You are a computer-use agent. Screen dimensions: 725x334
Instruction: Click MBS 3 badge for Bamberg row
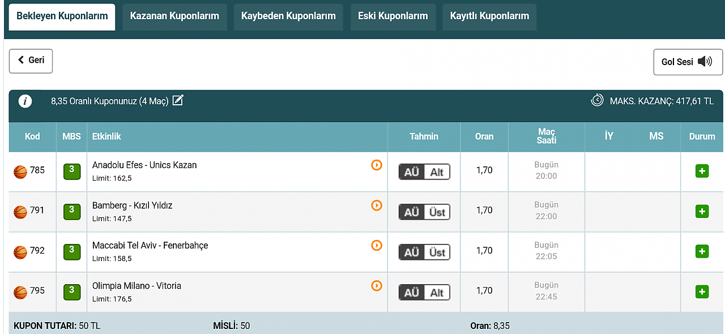(x=71, y=212)
